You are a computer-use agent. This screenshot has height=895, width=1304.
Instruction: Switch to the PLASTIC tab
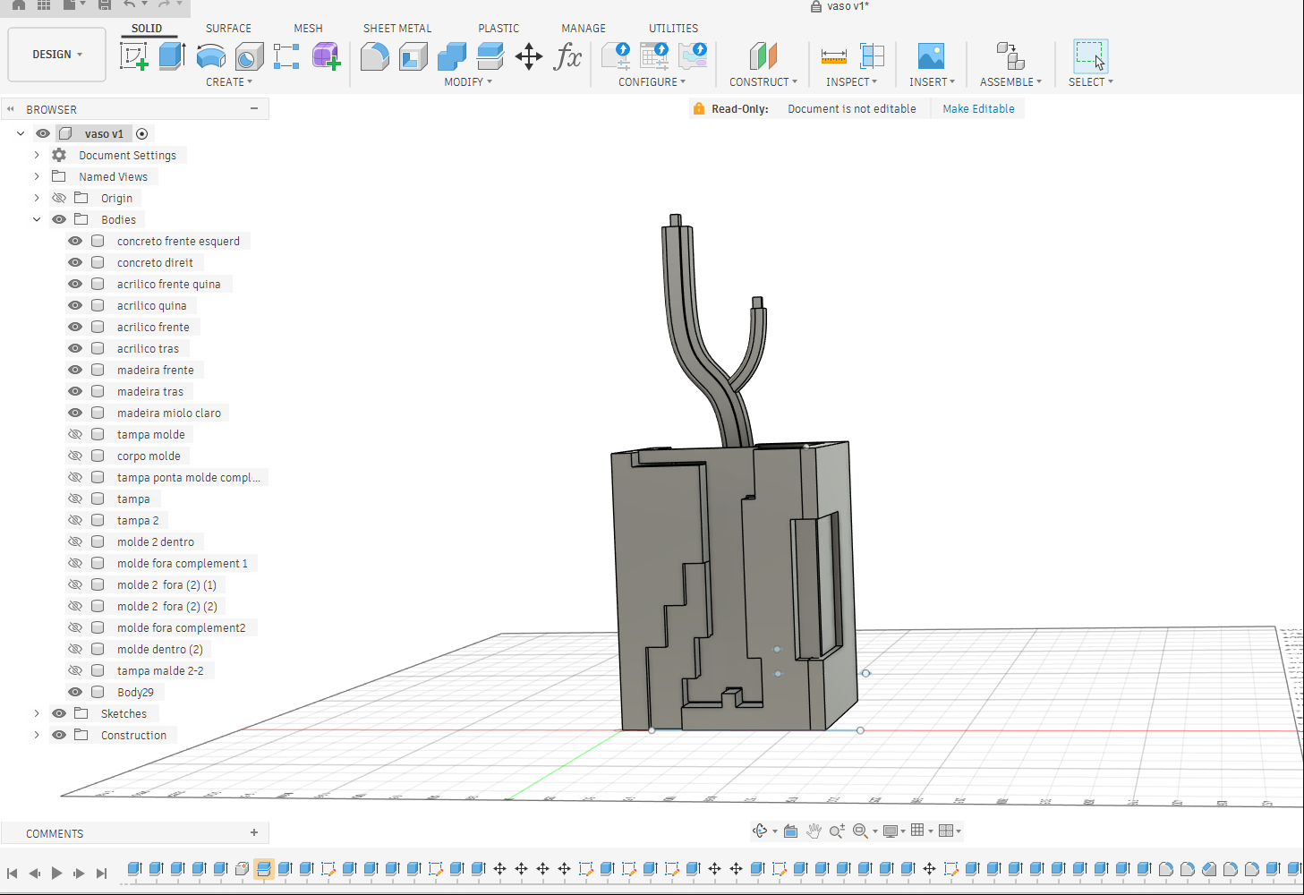pyautogui.click(x=499, y=28)
